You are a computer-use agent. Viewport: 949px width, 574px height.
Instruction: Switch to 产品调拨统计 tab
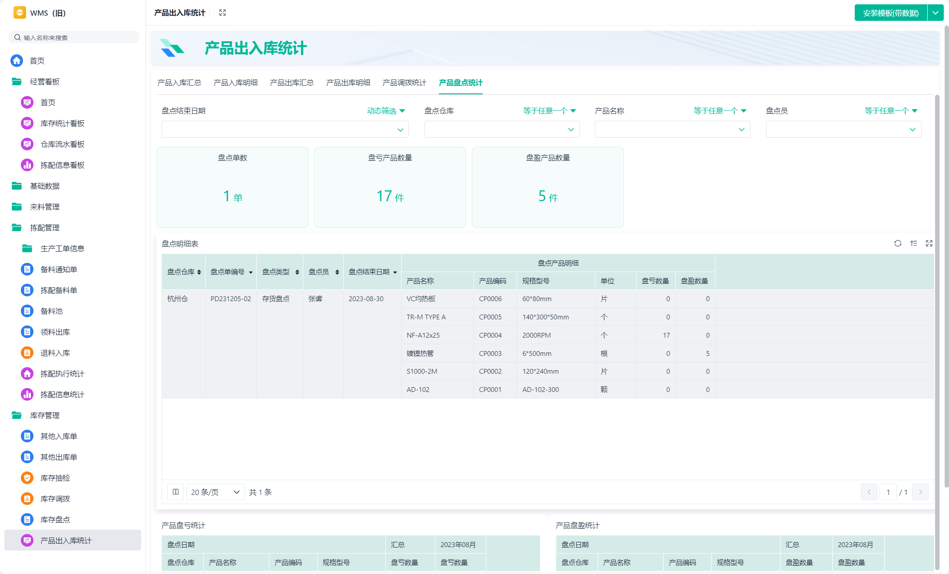[404, 83]
